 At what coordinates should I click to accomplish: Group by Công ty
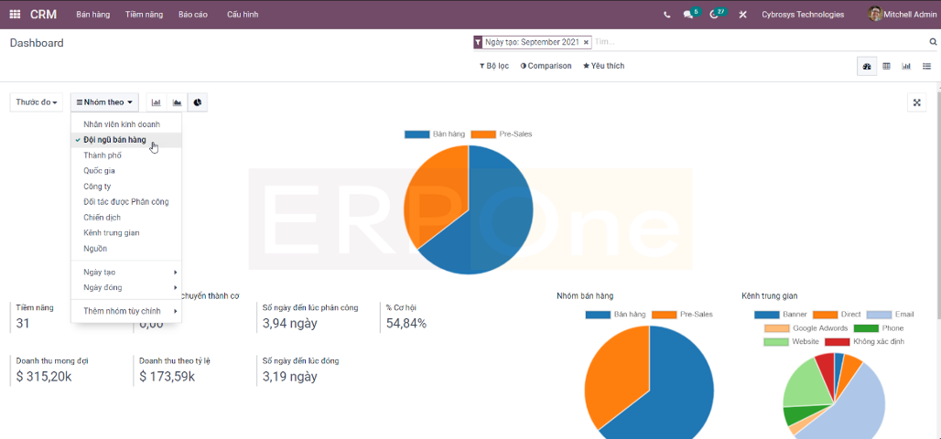[126, 187]
